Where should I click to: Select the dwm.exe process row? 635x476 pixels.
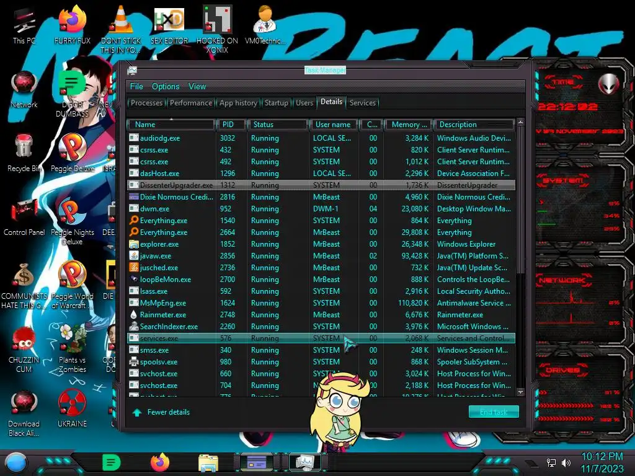(x=322, y=209)
